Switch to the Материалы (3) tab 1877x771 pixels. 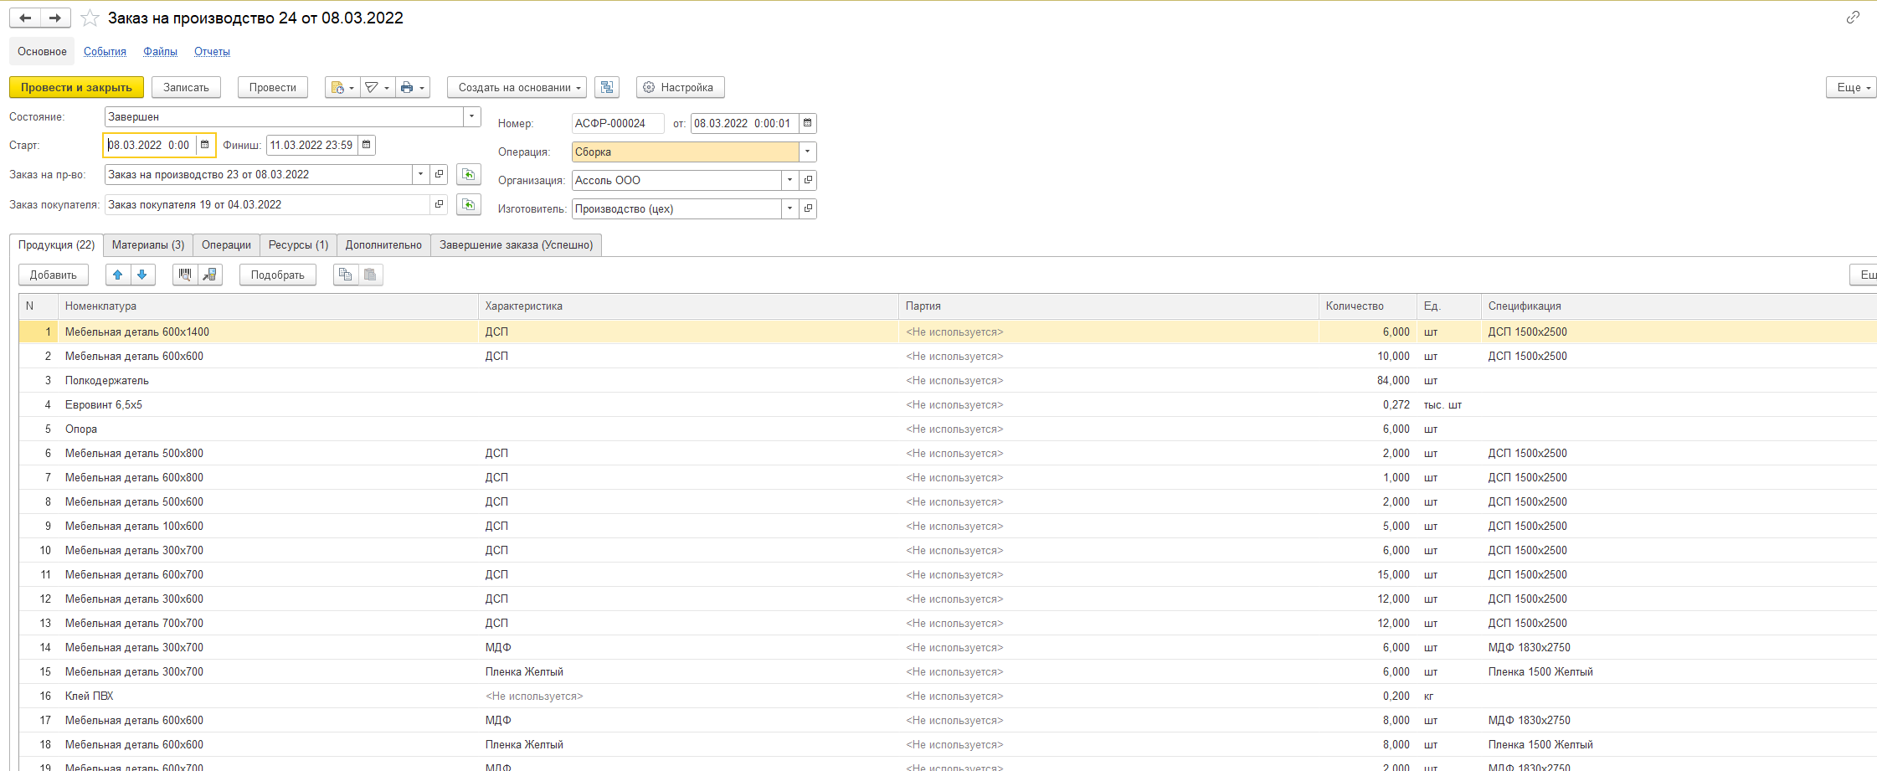point(148,245)
